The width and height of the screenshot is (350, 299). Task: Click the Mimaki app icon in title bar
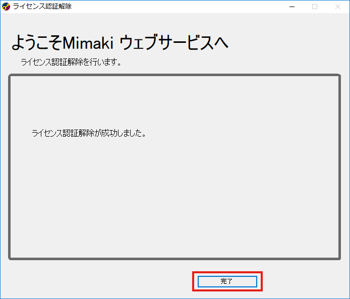pos(6,7)
